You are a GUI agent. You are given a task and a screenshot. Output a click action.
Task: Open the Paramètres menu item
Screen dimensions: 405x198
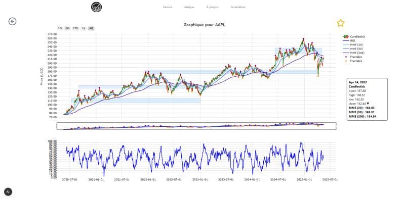(x=238, y=7)
